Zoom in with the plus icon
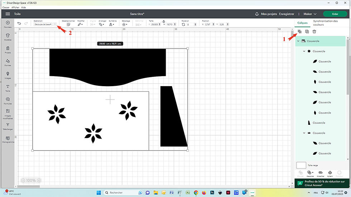The image size is (351, 197). (39, 180)
